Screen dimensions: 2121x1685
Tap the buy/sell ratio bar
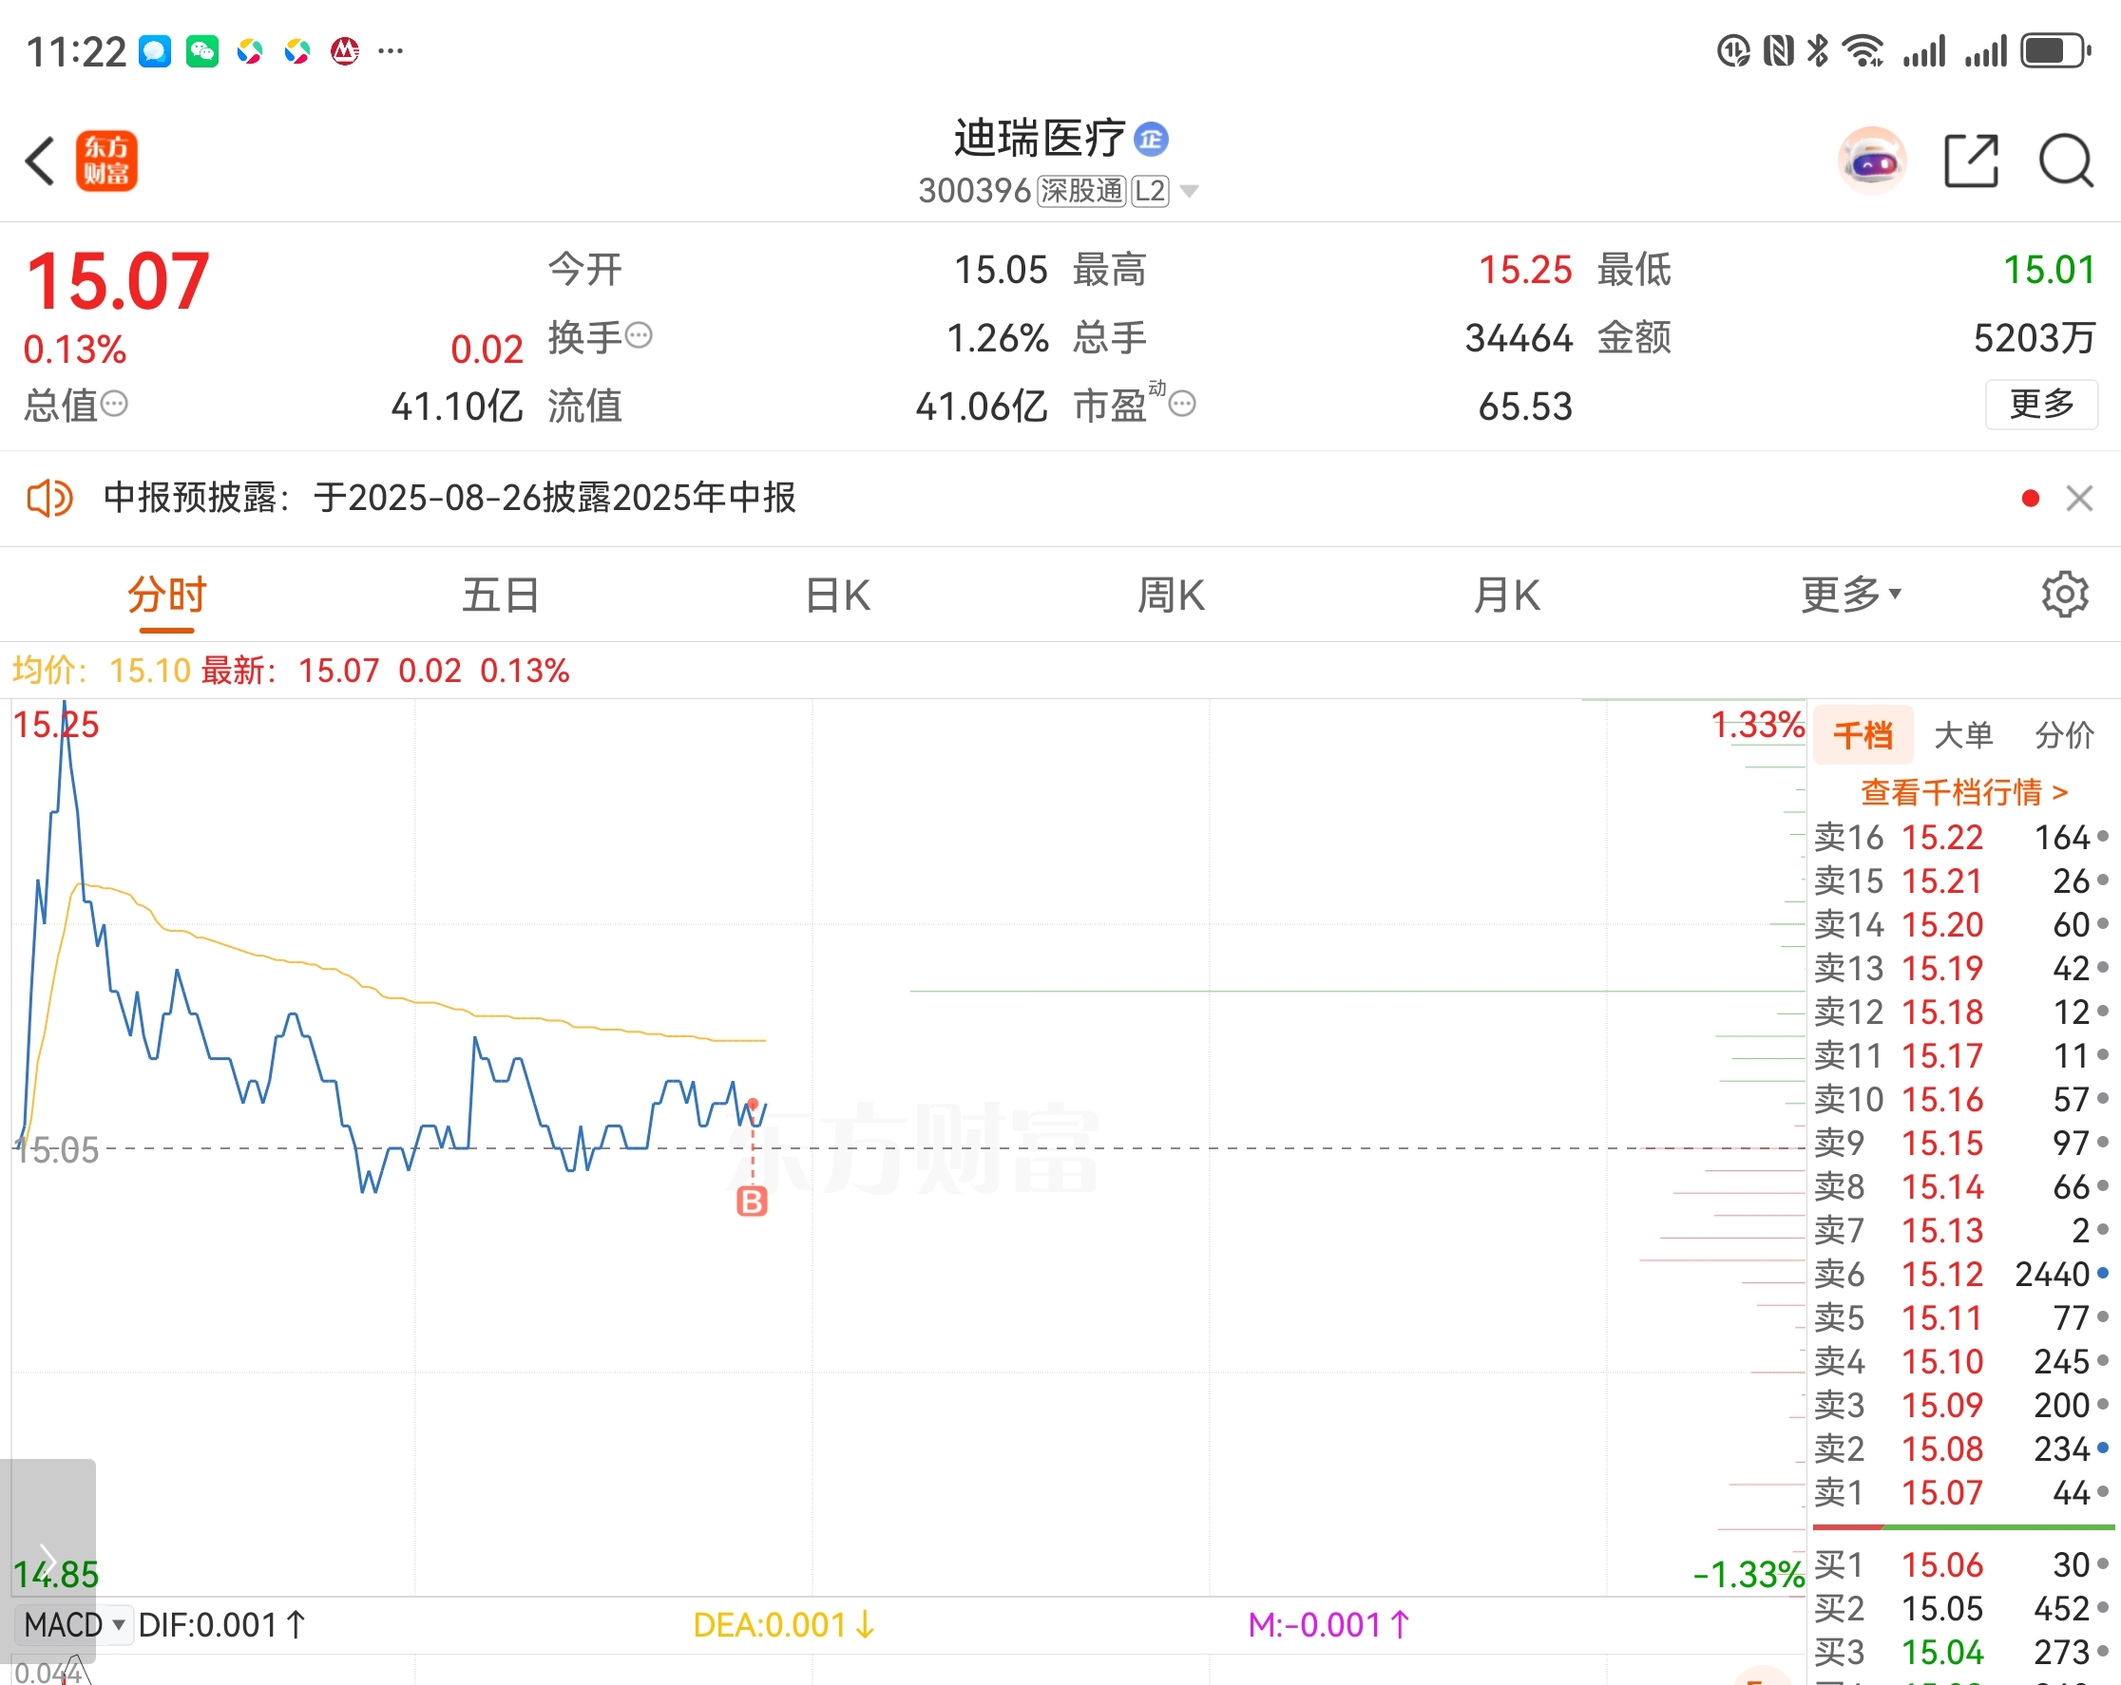(1962, 1526)
